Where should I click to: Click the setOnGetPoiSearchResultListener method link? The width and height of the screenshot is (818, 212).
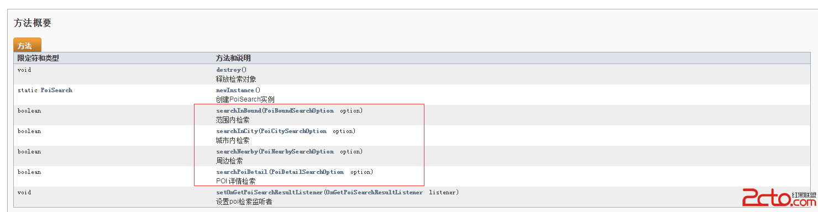click(x=269, y=192)
